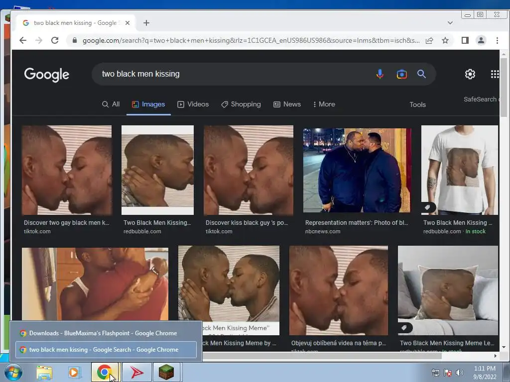Open the Google apps grid
Viewport: 510px width, 382px height.
(495, 74)
